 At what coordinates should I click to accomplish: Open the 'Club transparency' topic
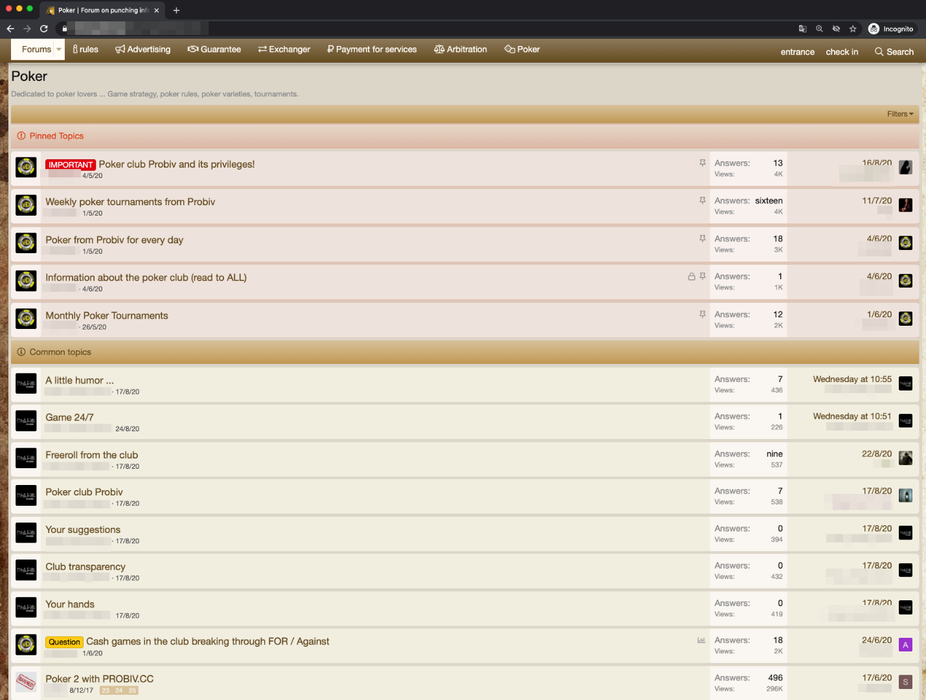click(85, 567)
